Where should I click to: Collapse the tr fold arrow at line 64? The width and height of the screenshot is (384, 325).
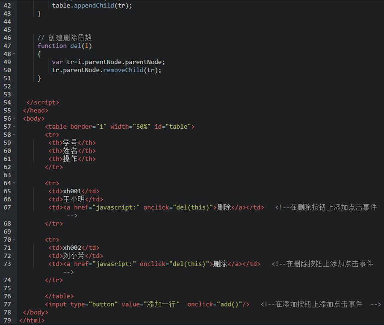[x=14, y=183]
